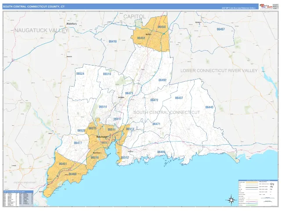Click the map legend box
The height and width of the screenshot is (211, 281).
258,193
